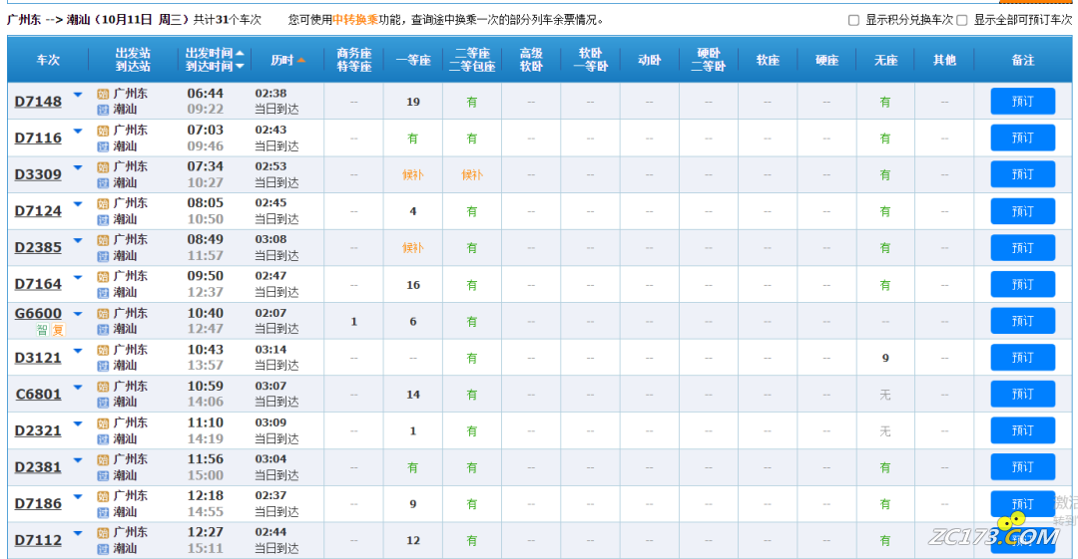
Task: Expand stop details for train D2385
Action: coord(78,240)
